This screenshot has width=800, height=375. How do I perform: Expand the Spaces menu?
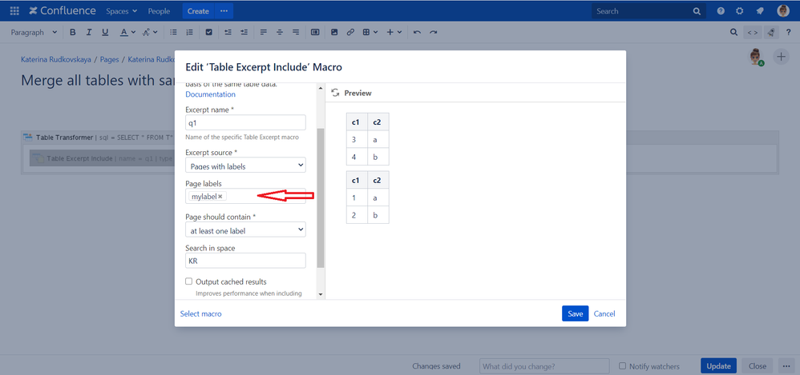pyautogui.click(x=121, y=10)
